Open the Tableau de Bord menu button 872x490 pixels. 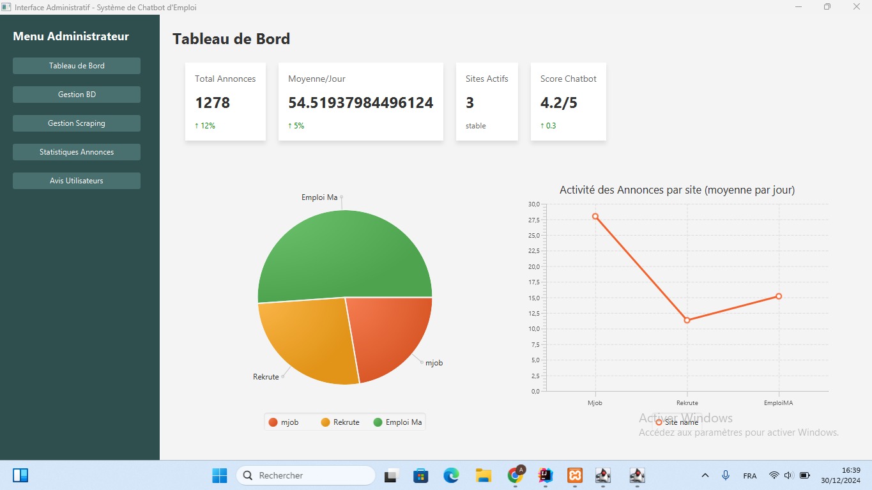tap(77, 66)
